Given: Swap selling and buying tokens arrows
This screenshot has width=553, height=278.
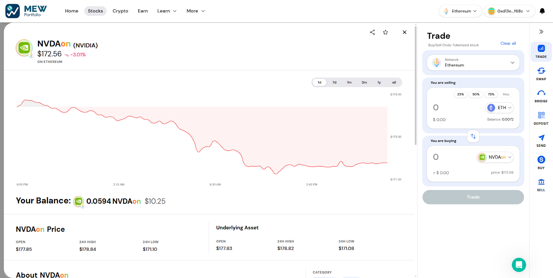Looking at the screenshot, I should pyautogui.click(x=473, y=136).
